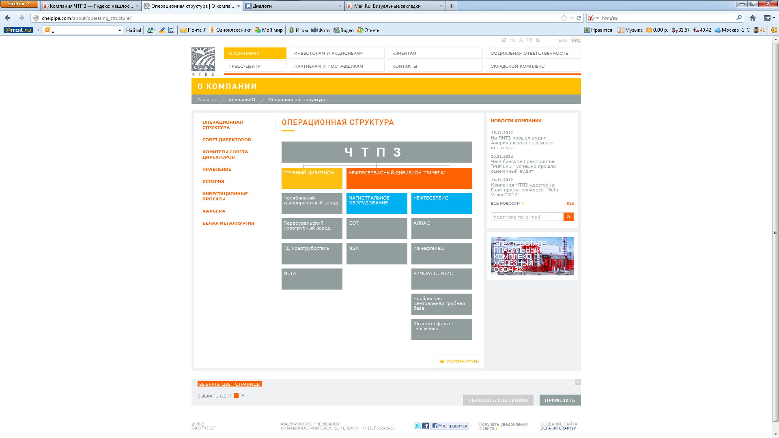This screenshot has width=779, height=438.
Task: Switch to the Диалоги tab
Action: 294,6
